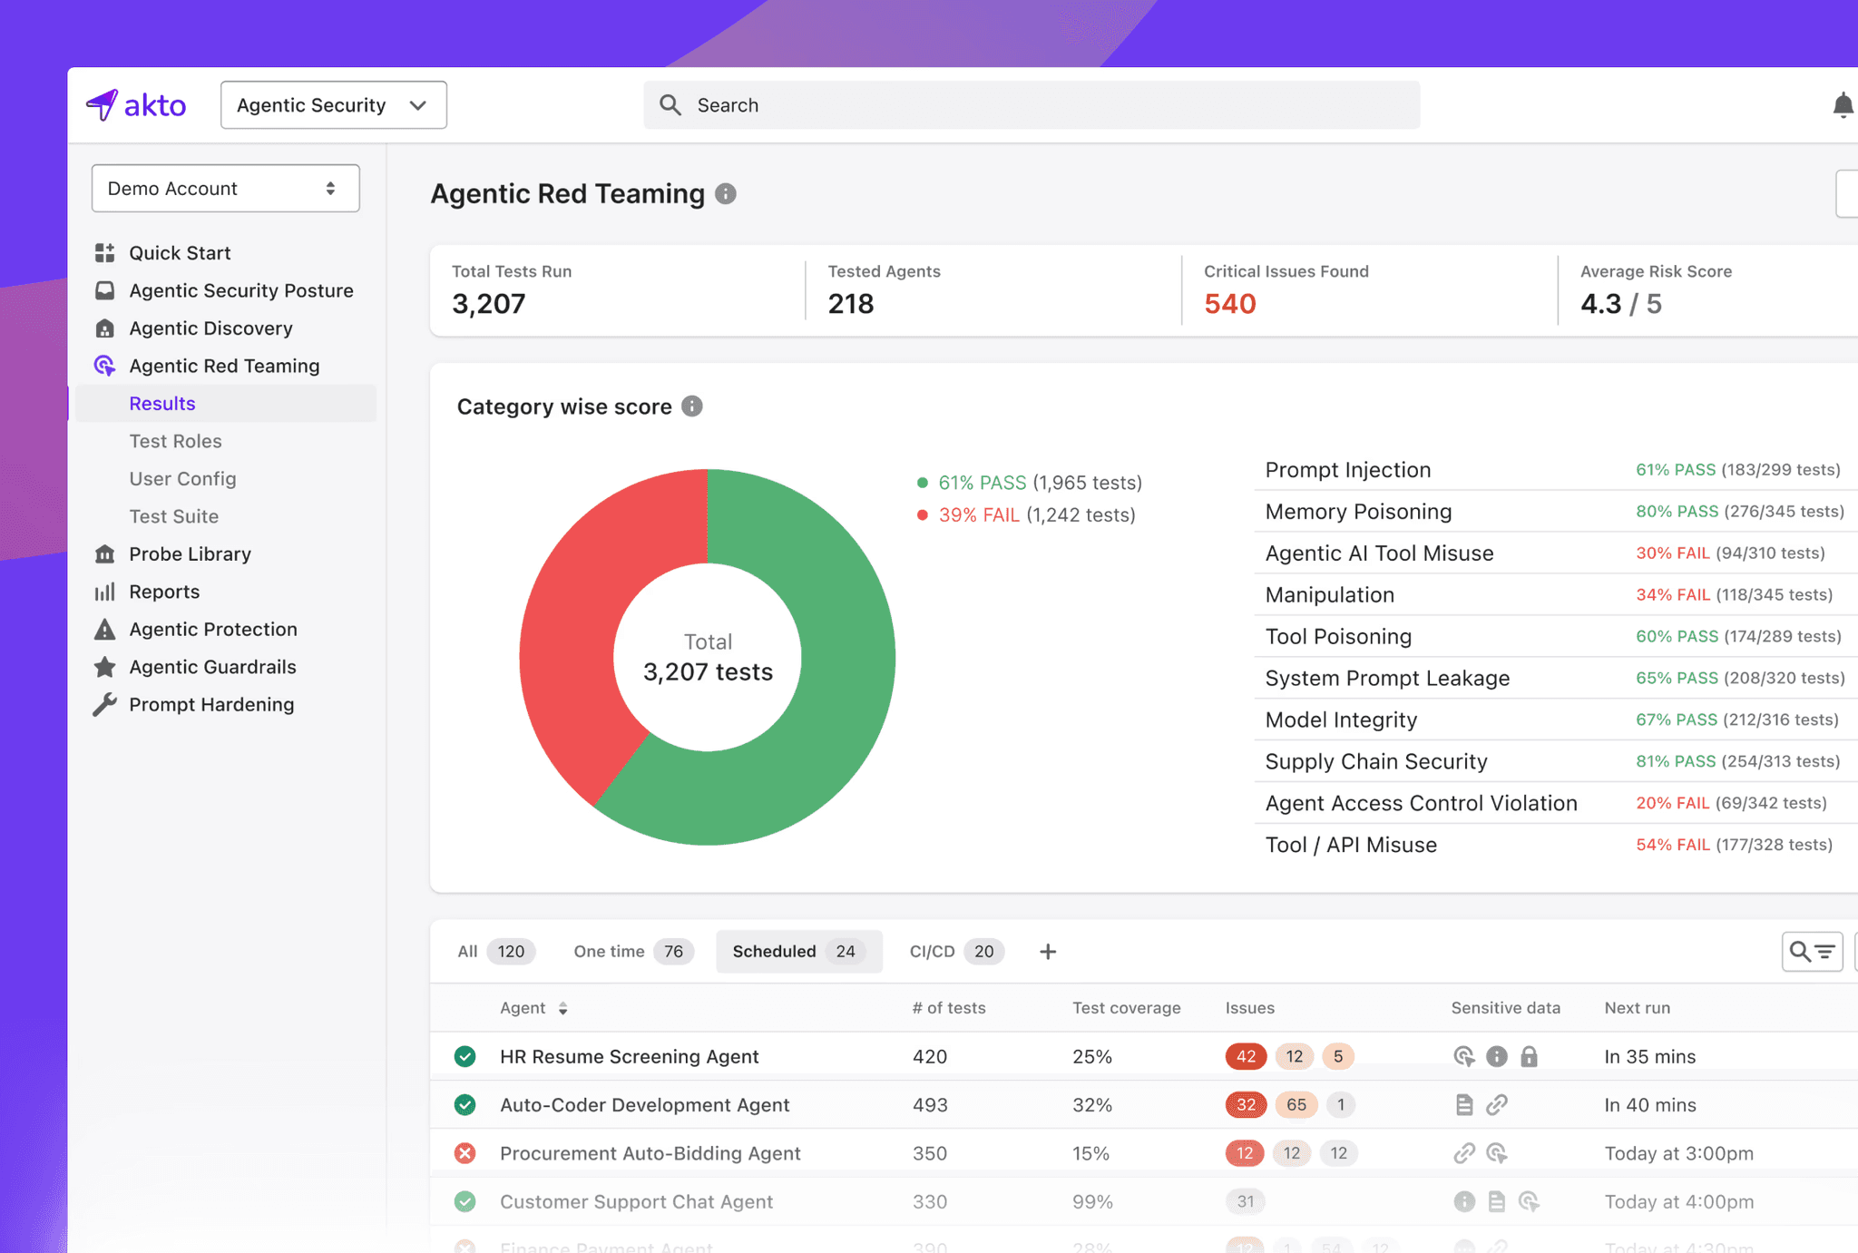This screenshot has height=1253, width=1858.
Task: Click the red FAIL legend dot
Action: click(x=923, y=515)
